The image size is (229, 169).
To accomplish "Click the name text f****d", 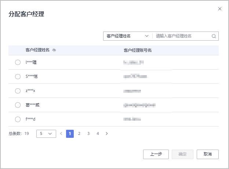I will (x=30, y=119).
